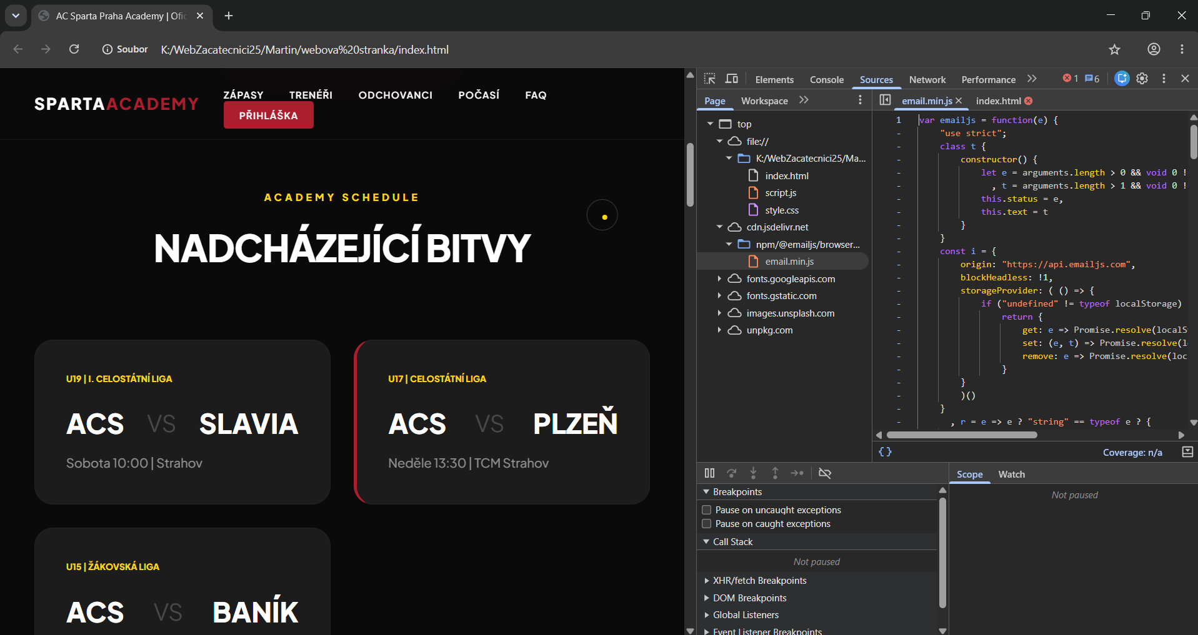
Task: Open the POČASÍ nav link
Action: coord(479,95)
